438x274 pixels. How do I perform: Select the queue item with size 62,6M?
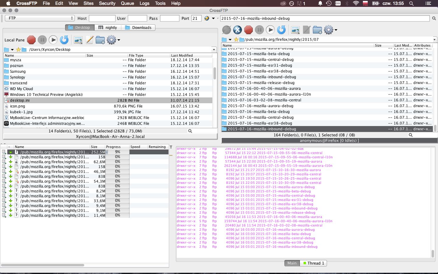point(85,162)
